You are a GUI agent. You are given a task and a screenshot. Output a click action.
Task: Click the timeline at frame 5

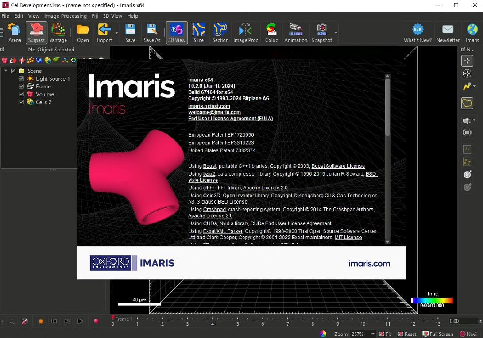[237, 321]
